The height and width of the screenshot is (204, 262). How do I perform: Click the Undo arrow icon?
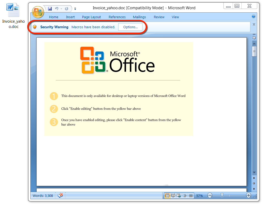click(57, 8)
